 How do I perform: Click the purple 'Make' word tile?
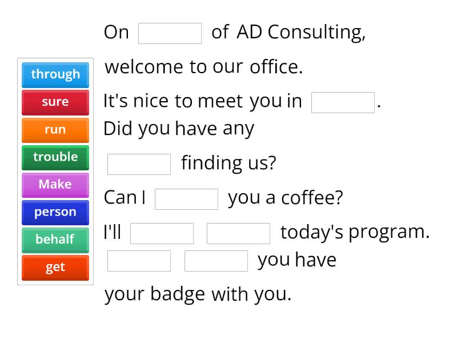point(55,184)
